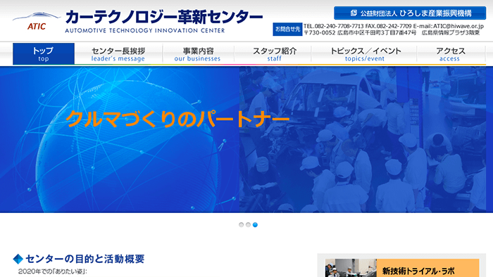The height and width of the screenshot is (277, 493).
Task: Open the ひろしま産業振興機構 banner link
Action: 410,13
